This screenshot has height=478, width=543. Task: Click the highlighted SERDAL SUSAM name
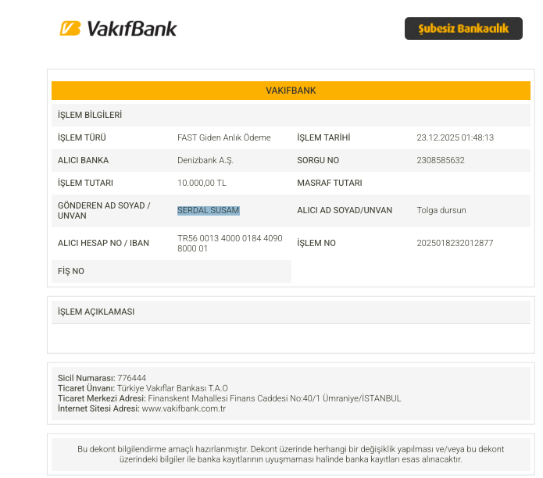pyautogui.click(x=208, y=210)
